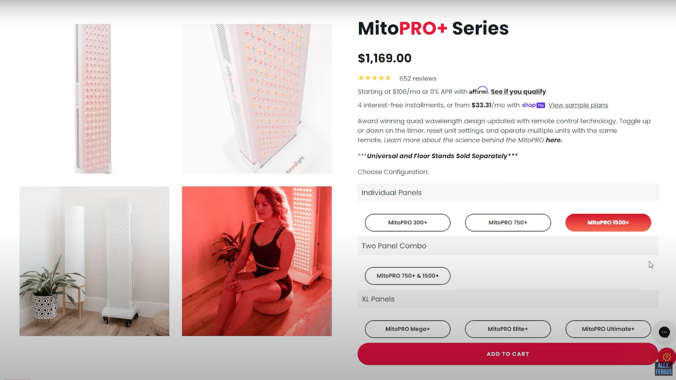Image resolution: width=676 pixels, height=380 pixels.
Task: Click the Alex Fergus channel watermark
Action: tap(663, 369)
